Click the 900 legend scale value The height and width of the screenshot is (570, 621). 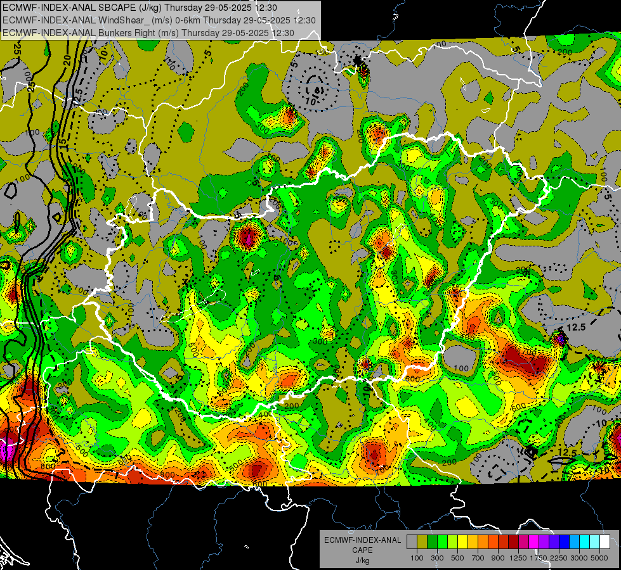[x=498, y=558]
